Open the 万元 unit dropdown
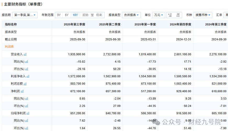228x131 pixels. [159, 15]
